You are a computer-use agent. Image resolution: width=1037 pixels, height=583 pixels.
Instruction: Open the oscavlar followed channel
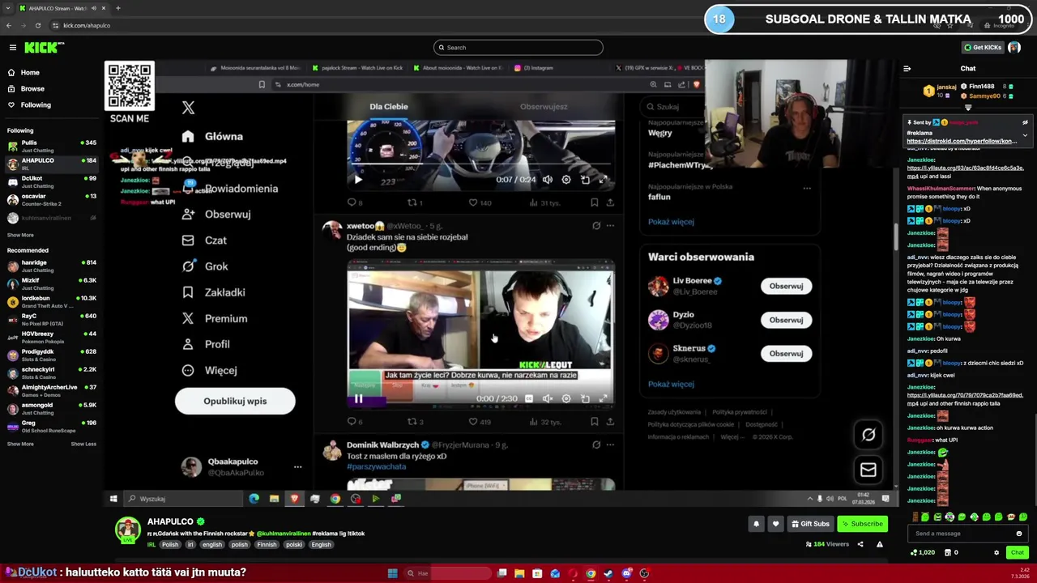click(52, 199)
